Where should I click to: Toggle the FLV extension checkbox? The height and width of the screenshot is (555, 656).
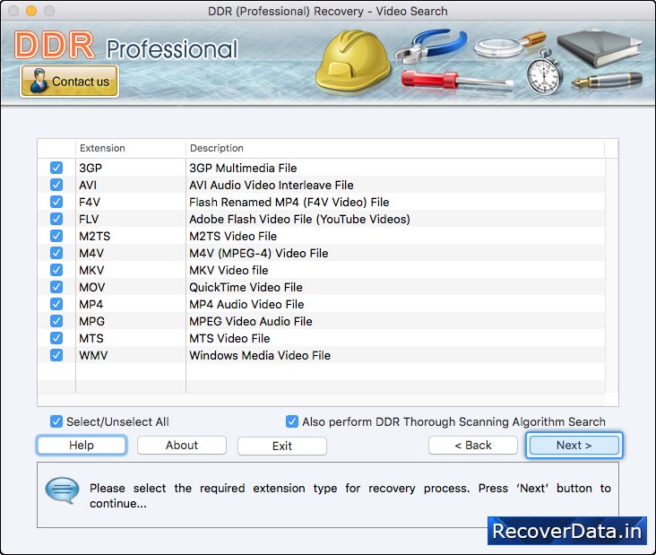(x=56, y=219)
